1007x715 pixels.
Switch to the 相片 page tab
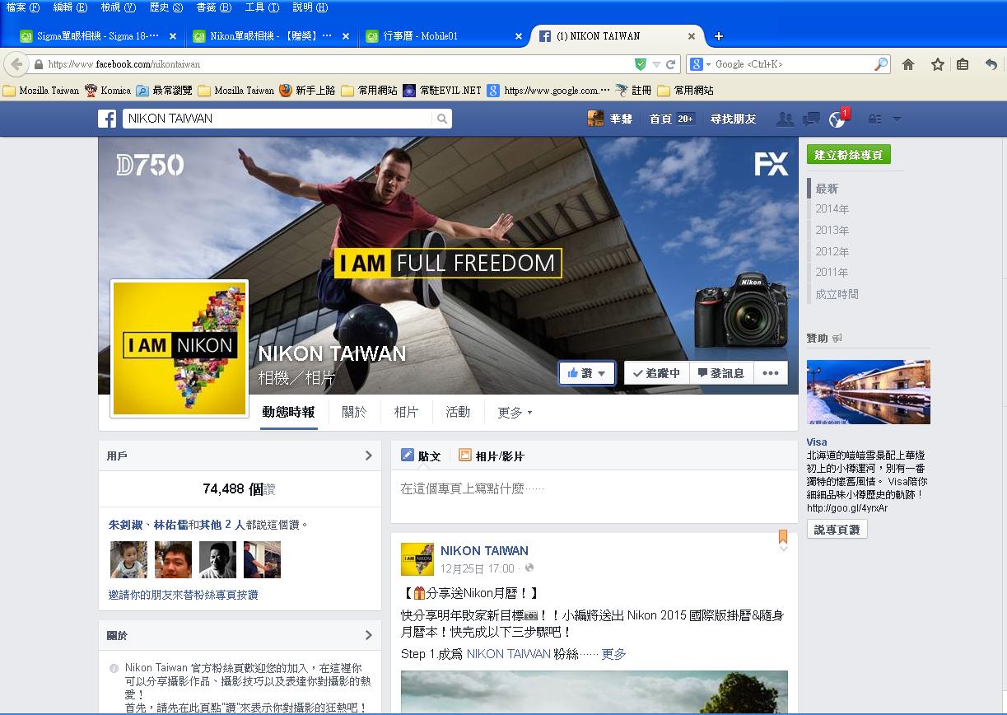406,412
